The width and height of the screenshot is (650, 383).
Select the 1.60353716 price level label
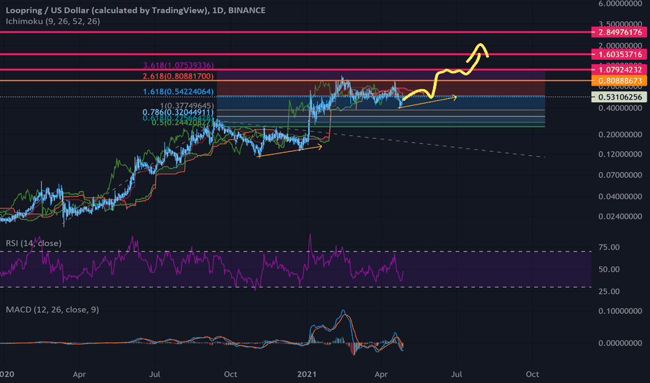[x=619, y=54]
